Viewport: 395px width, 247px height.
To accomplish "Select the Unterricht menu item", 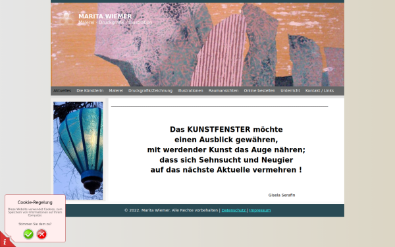I will [290, 91].
